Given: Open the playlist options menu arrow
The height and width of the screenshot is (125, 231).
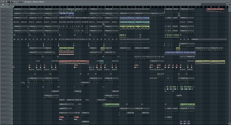Looking at the screenshot, I should pos(2,2).
